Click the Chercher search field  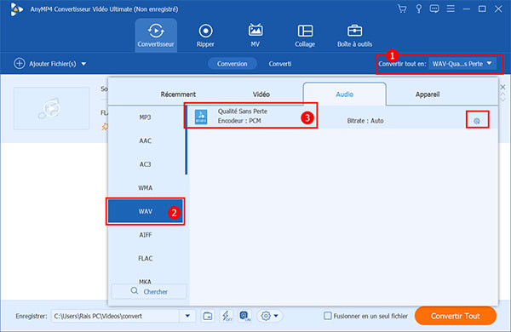(149, 291)
